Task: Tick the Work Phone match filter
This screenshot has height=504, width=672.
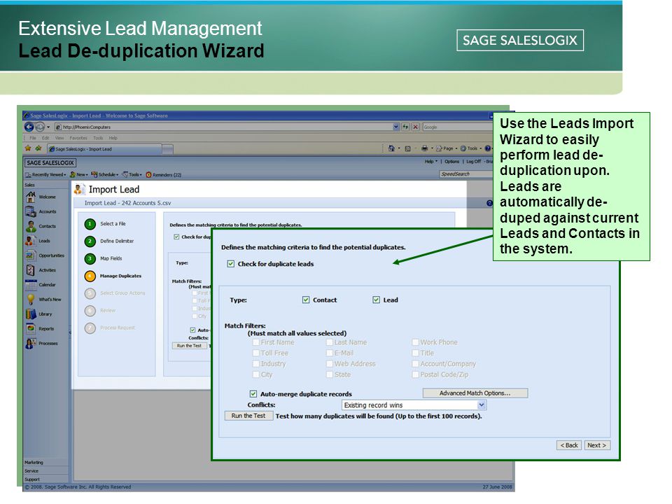Action: [415, 342]
